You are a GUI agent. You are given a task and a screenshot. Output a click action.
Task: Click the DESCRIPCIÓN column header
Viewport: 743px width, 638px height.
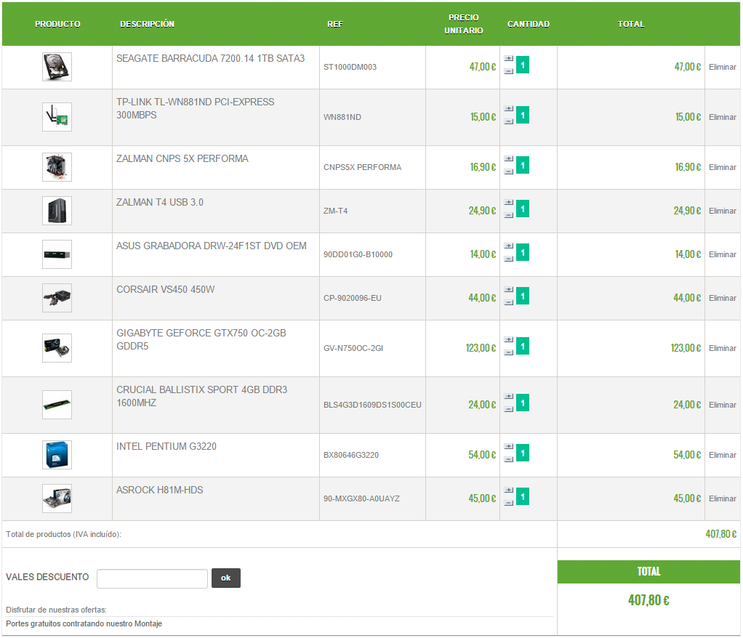[147, 24]
